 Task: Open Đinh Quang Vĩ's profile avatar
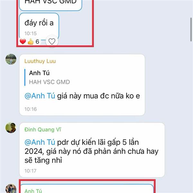pos(11,128)
